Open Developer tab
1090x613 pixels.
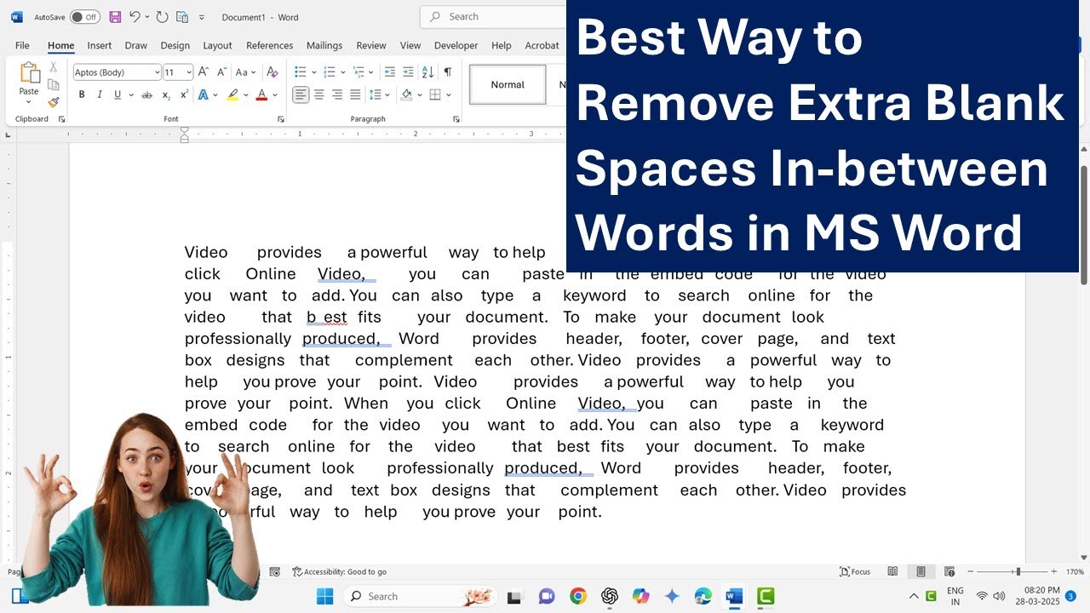[x=456, y=46]
